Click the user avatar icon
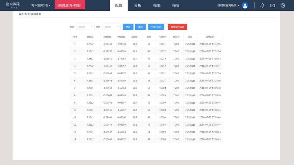The image size is (294, 165). (x=245, y=6)
